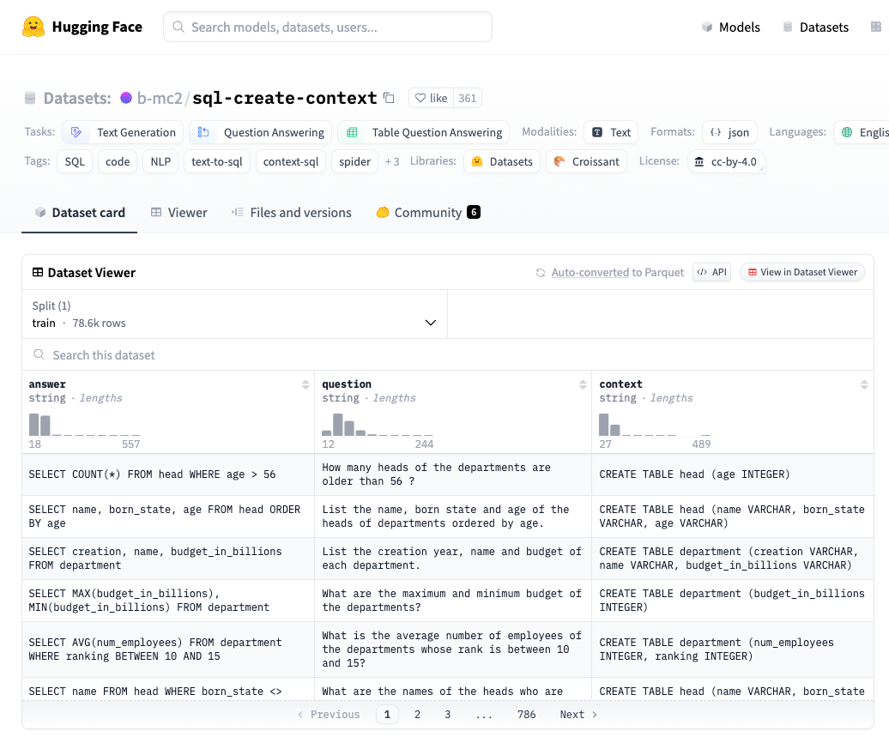Open Models from the top navigation
889x737 pixels.
pos(731,27)
